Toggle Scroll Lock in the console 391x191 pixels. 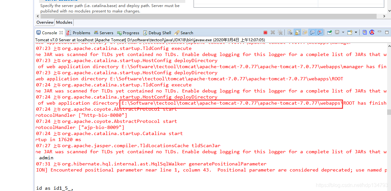297,32
